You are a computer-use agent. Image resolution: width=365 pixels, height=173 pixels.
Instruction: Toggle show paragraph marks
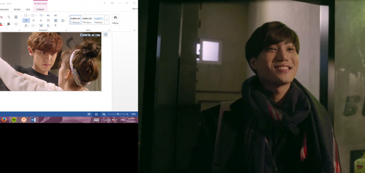coord(55,25)
